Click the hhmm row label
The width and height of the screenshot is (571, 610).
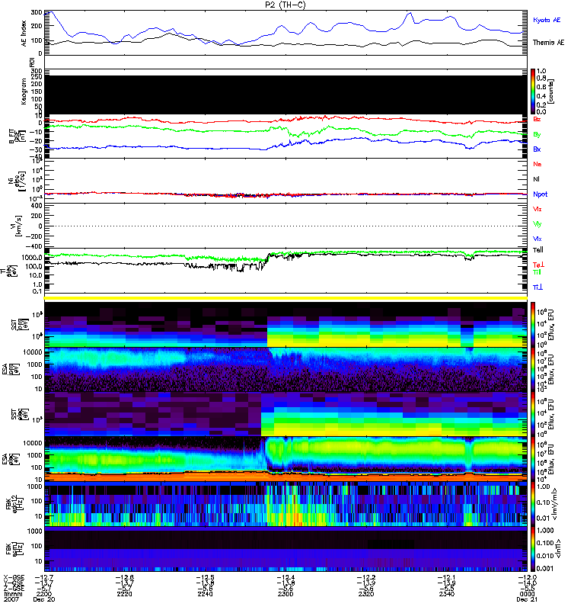click(13, 594)
